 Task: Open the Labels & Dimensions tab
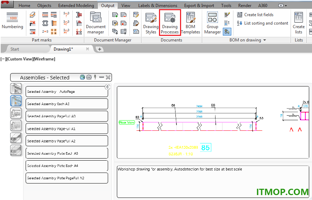pyautogui.click(x=158, y=6)
